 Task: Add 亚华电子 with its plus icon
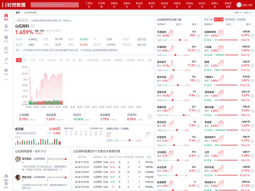[x=198, y=66]
